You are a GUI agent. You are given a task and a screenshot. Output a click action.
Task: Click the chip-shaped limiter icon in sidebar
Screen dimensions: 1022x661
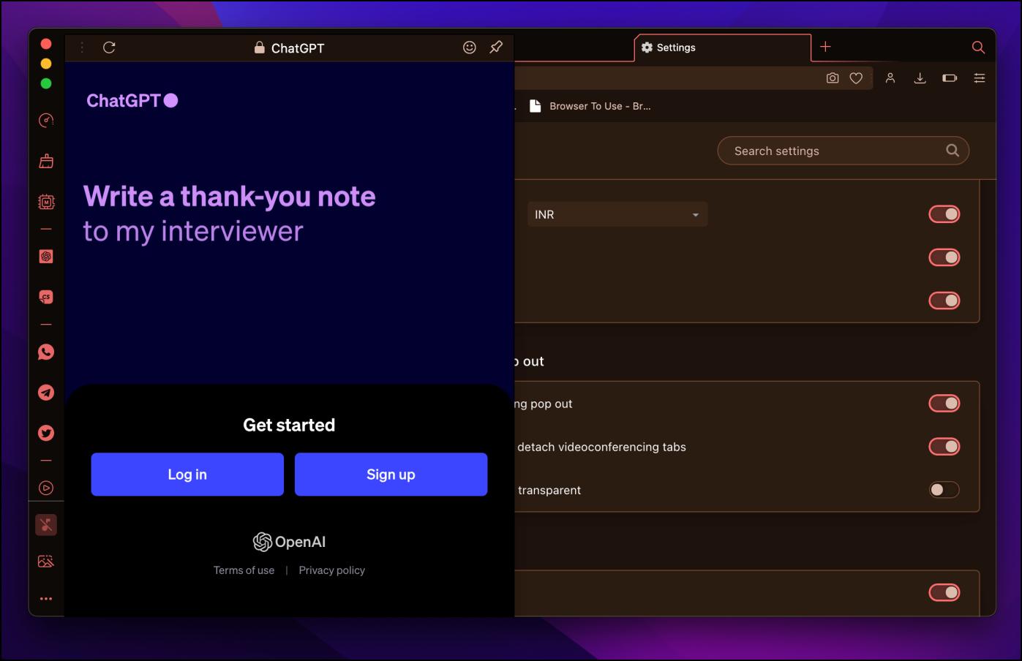click(46, 202)
